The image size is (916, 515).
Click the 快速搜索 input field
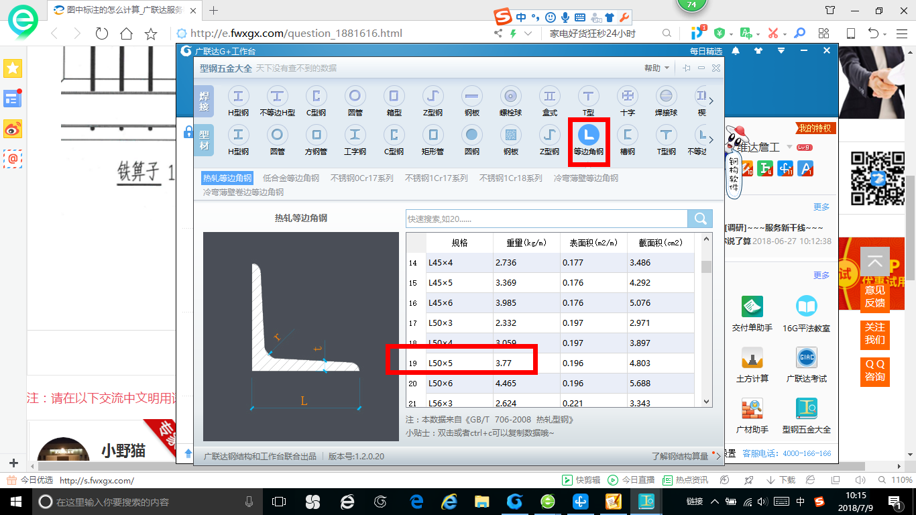tap(547, 219)
